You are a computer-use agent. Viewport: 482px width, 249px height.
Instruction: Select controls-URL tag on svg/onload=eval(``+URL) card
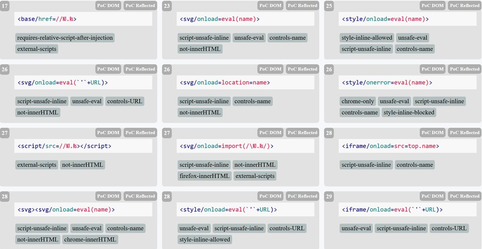pyautogui.click(x=125, y=101)
